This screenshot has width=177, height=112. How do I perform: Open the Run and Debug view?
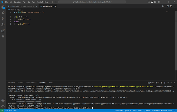click(3, 25)
